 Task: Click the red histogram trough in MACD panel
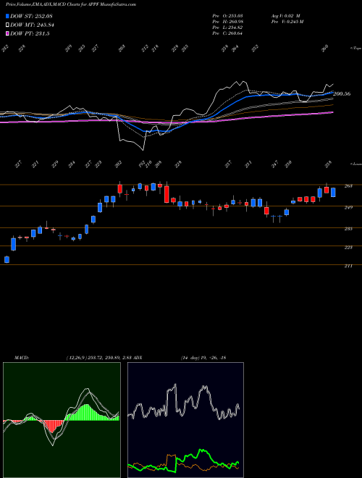point(53,427)
